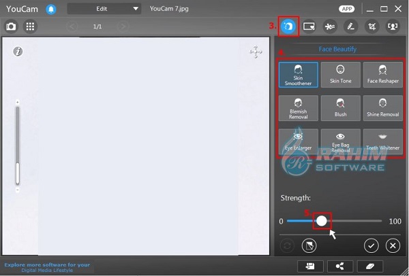409x276 pixels.
Task: Click the YouCam 7.jpg file name
Action: 169,9
